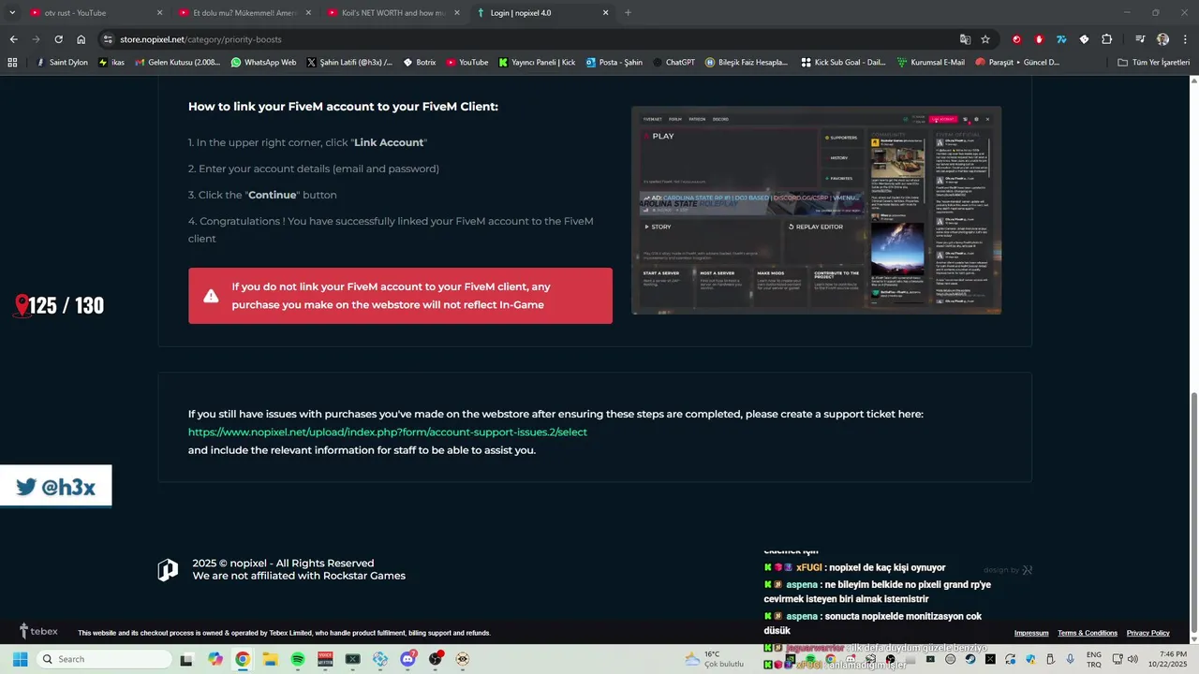Open the Windows Start menu
This screenshot has height=674, width=1199.
click(x=20, y=659)
